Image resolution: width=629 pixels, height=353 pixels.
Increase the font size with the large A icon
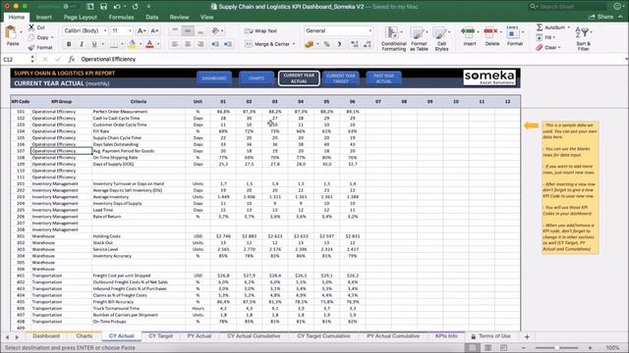[142, 30]
